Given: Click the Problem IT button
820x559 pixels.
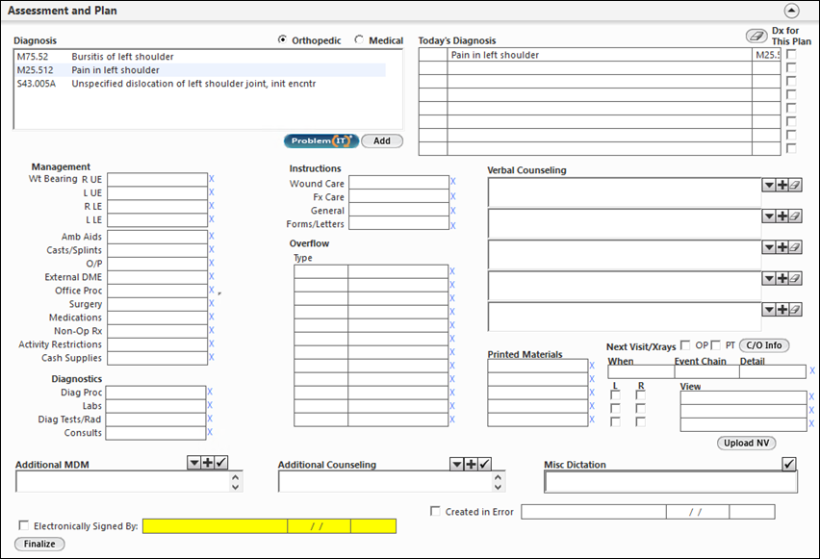Looking at the screenshot, I should click(x=321, y=140).
